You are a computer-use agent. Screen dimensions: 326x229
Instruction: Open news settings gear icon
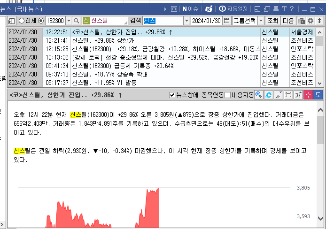point(310,21)
